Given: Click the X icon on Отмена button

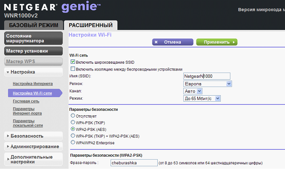Looking at the screenshot, I should pos(156,42).
